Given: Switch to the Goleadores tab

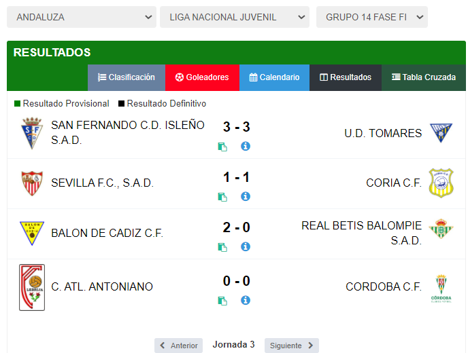Looking at the screenshot, I should pyautogui.click(x=202, y=77).
